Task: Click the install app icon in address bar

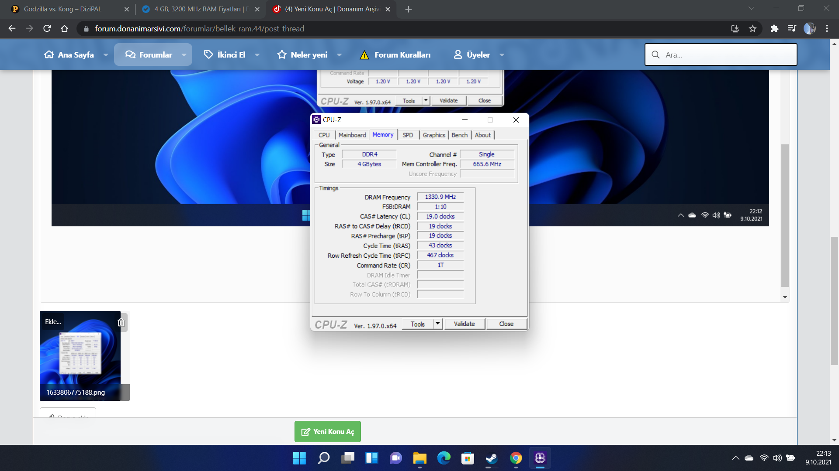Action: coord(735,29)
